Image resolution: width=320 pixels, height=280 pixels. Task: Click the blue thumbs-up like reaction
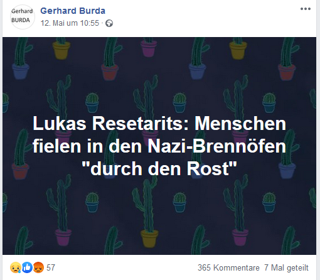pyautogui.click(x=27, y=267)
